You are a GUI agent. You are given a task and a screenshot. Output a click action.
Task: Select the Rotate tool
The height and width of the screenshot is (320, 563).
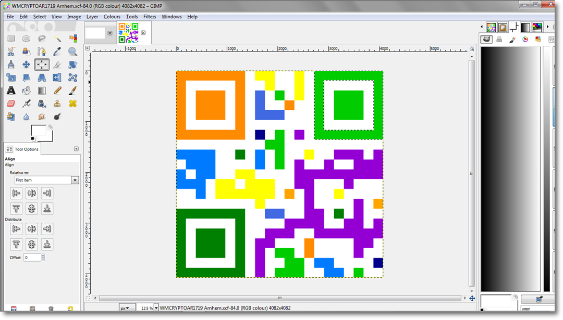pyautogui.click(x=72, y=65)
